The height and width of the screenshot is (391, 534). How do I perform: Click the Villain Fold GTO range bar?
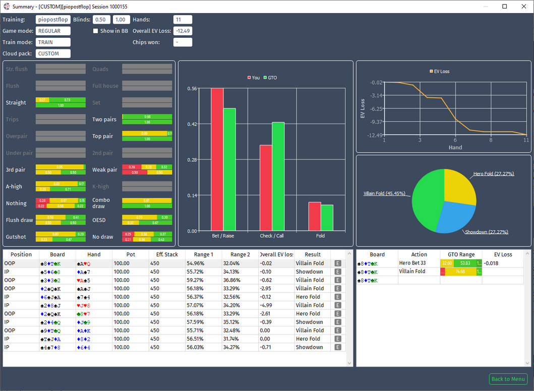(461, 272)
